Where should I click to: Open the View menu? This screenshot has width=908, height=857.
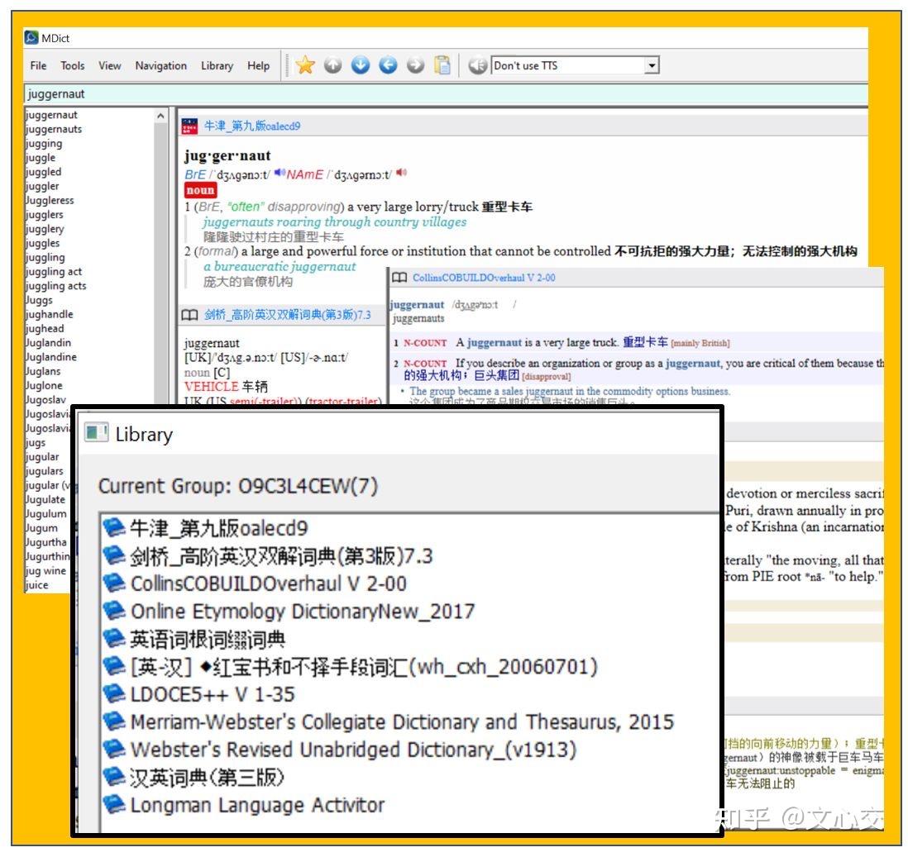tap(109, 65)
